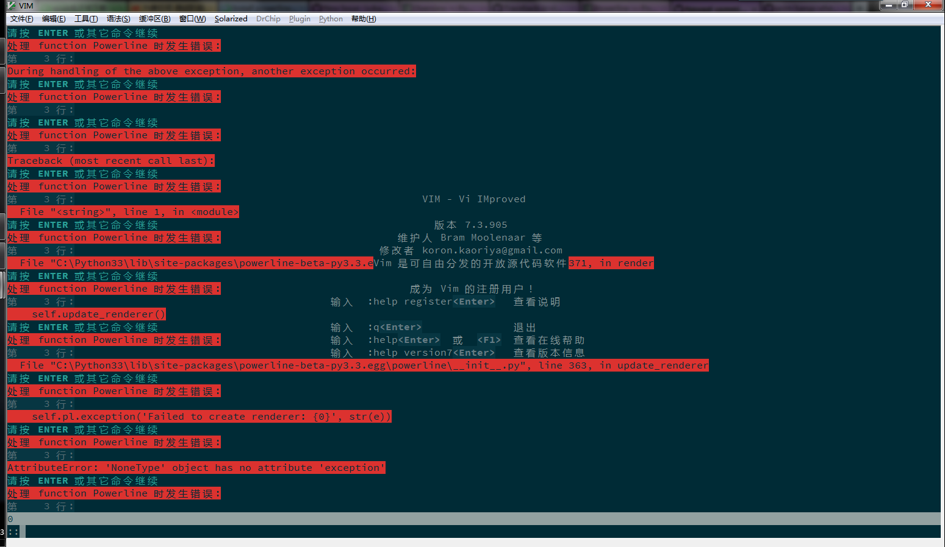
Task: Open the 帮助(H) menu
Action: pos(364,19)
